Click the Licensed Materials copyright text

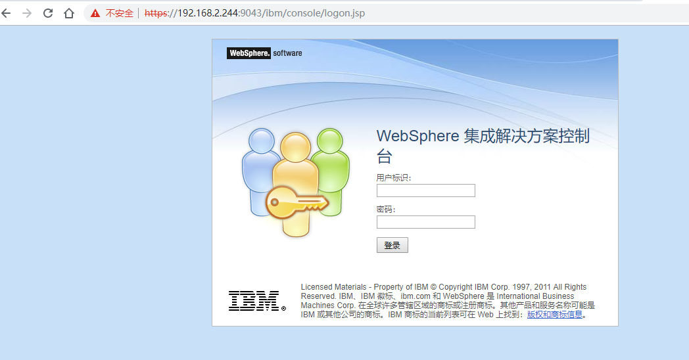click(x=448, y=301)
